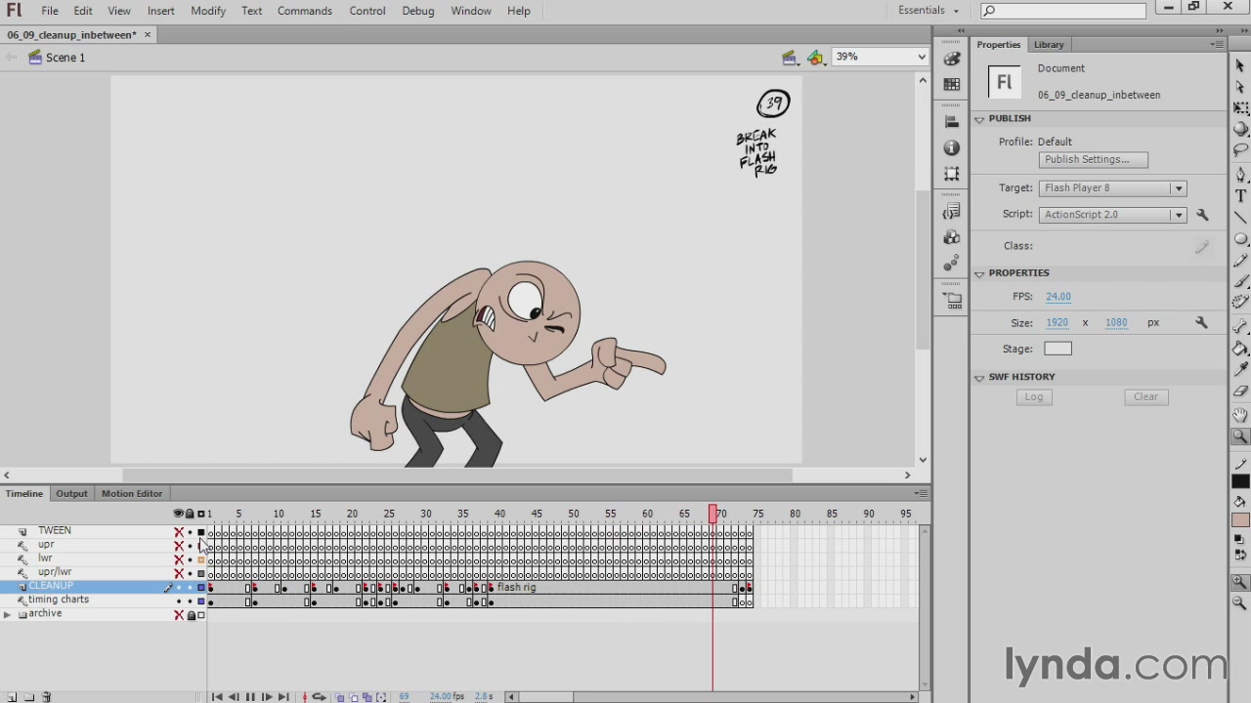Screen dimensions: 1251x703
Task: Select the Hand tool
Action: pyautogui.click(x=1240, y=415)
